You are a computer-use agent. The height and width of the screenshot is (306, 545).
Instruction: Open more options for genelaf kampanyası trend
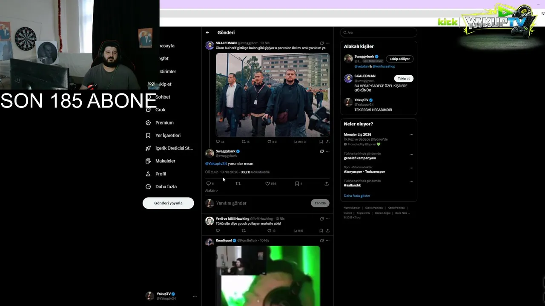coord(411,154)
